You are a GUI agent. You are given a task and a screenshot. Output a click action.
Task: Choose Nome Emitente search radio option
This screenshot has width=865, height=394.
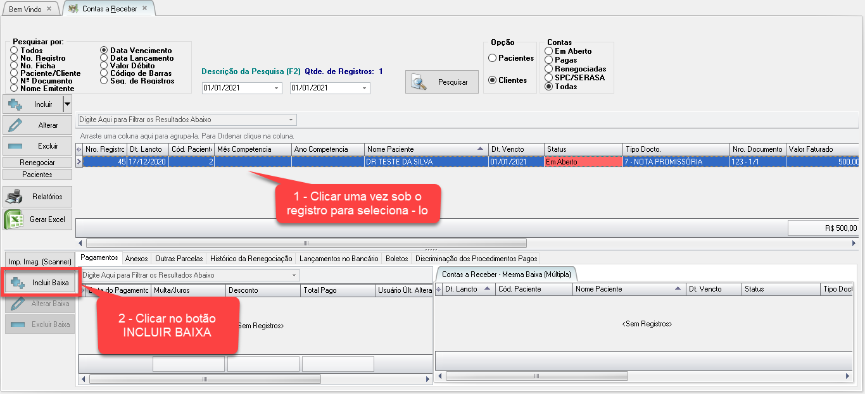pos(15,89)
